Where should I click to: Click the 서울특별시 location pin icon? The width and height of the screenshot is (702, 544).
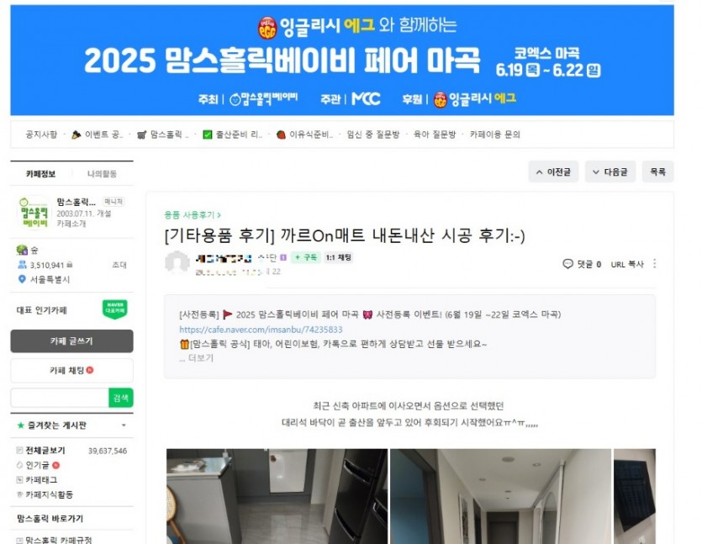point(22,279)
